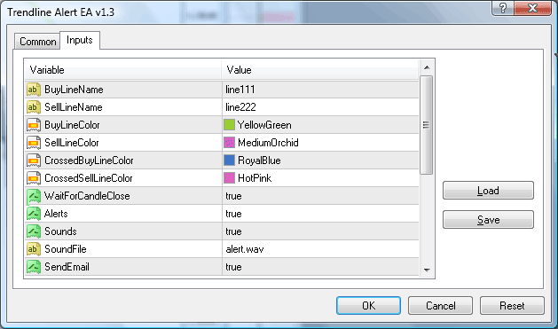Confirm settings with OK

(x=368, y=306)
